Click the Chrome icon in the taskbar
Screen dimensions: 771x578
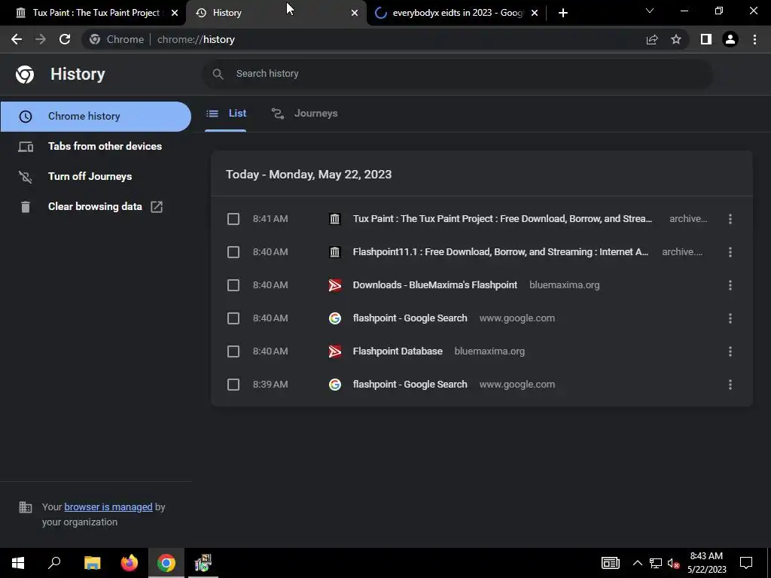click(166, 563)
